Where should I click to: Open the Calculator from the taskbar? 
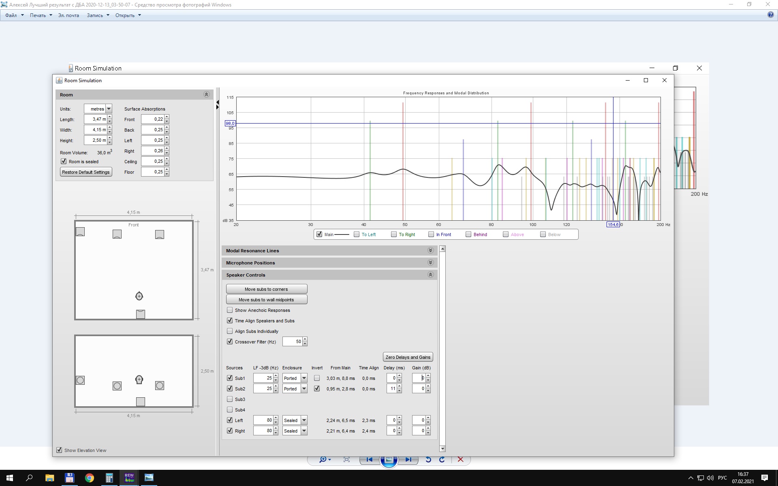[109, 478]
